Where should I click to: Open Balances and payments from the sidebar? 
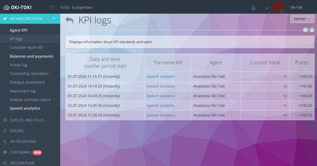click(x=31, y=56)
